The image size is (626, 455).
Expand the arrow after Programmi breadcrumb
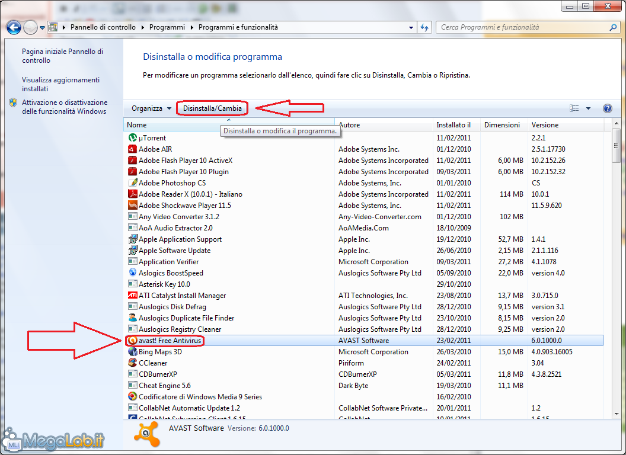191,27
